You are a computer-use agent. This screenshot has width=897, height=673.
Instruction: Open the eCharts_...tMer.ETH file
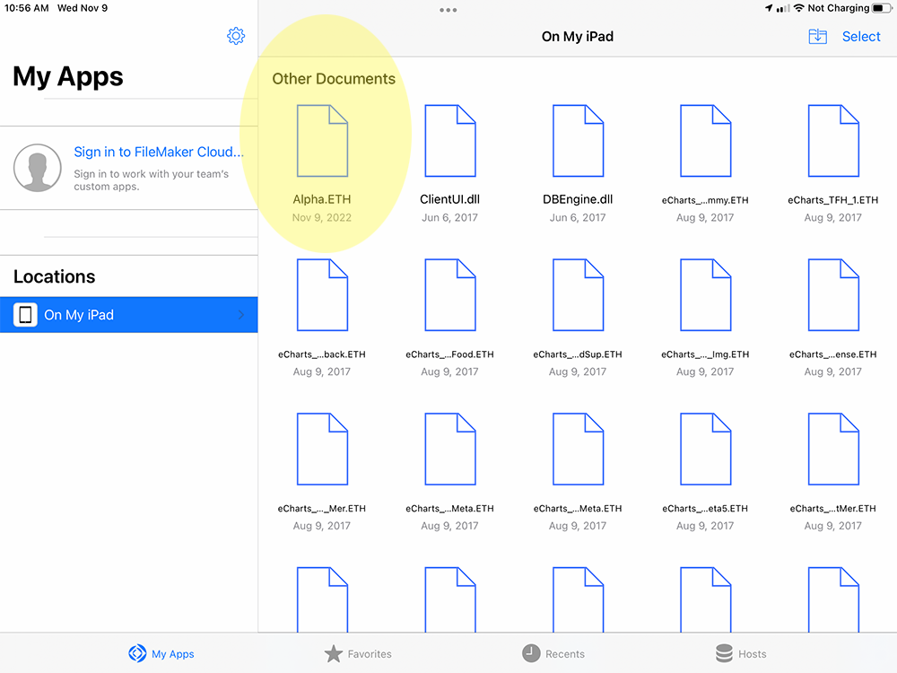833,449
